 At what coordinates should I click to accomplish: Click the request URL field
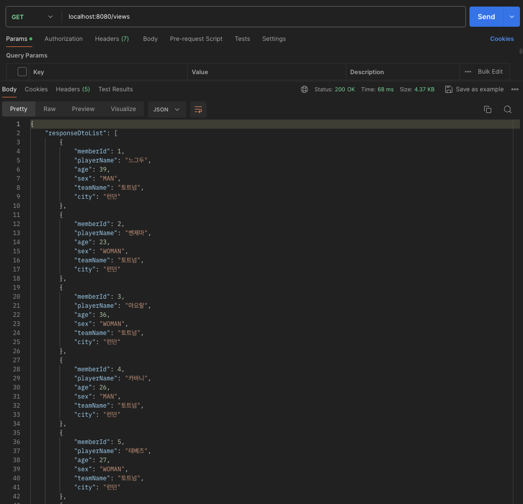(x=264, y=17)
